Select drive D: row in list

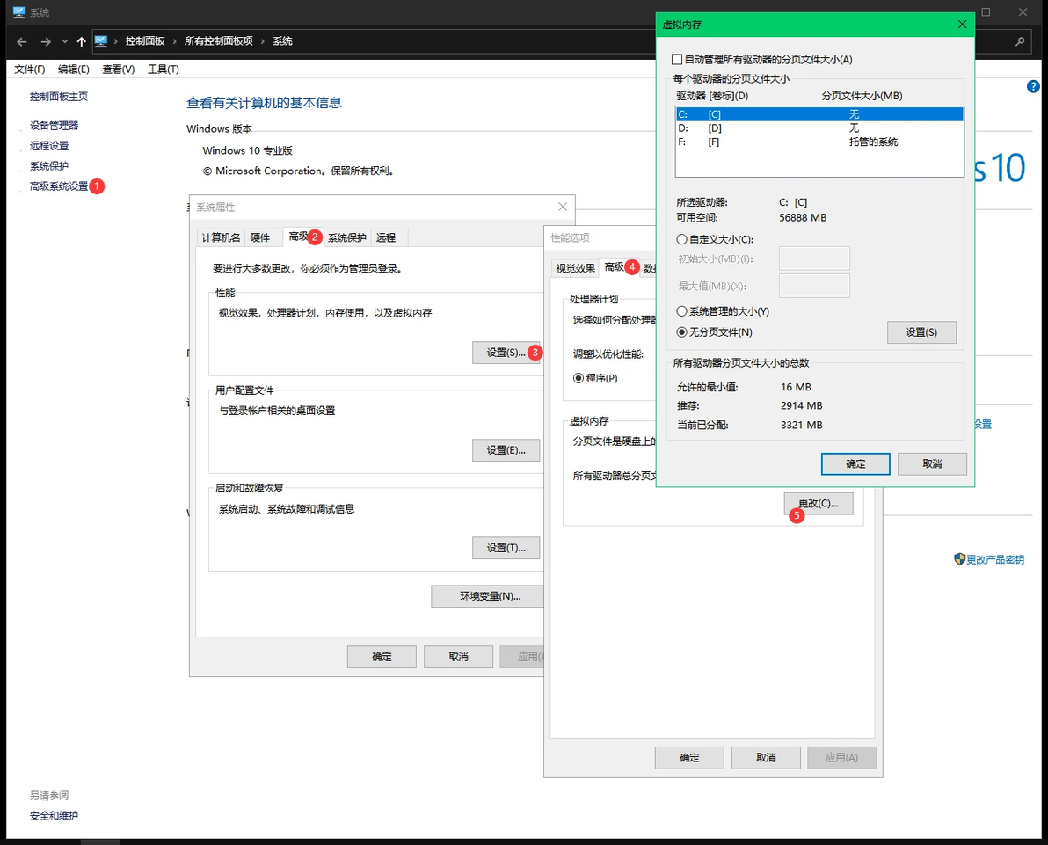tap(819, 127)
